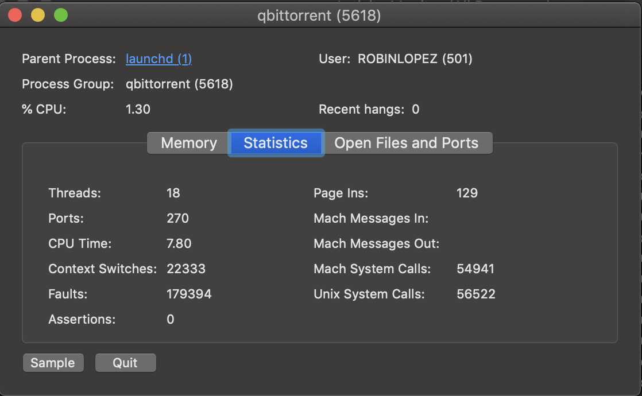Click the % CPU value 1.30

point(138,110)
